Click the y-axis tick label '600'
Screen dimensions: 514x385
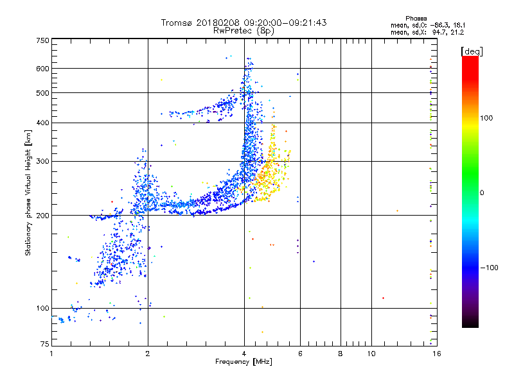click(42, 69)
